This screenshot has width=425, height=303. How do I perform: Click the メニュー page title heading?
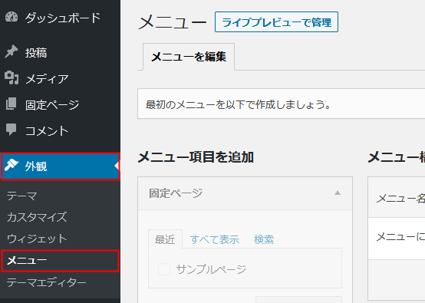(173, 22)
